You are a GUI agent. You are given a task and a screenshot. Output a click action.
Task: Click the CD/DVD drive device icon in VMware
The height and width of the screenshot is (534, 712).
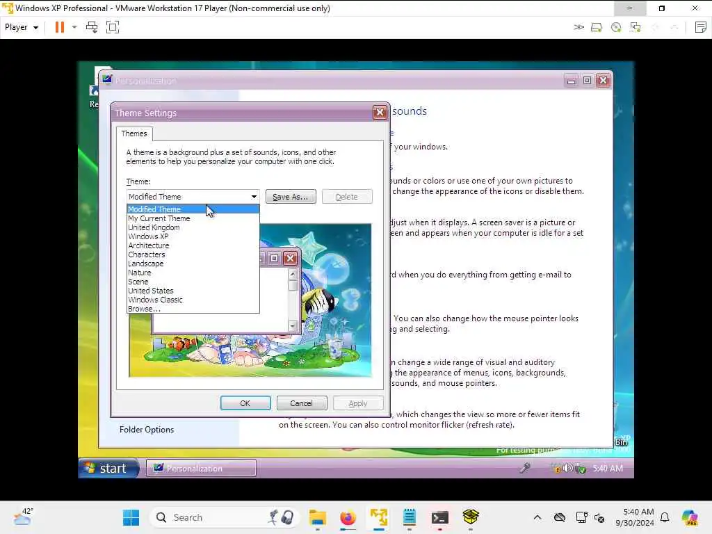616,28
